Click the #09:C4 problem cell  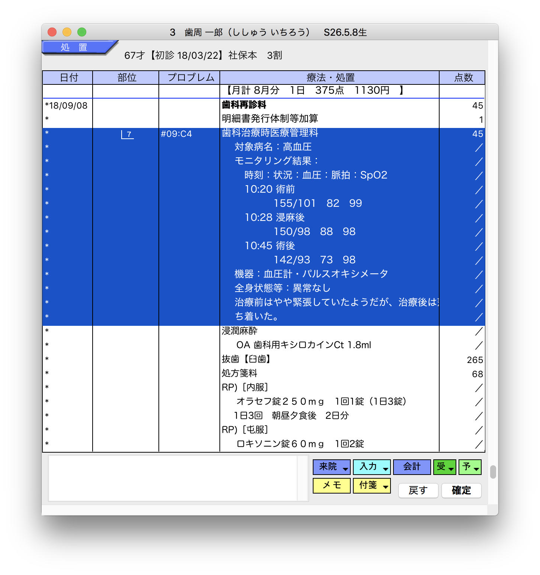[177, 134]
